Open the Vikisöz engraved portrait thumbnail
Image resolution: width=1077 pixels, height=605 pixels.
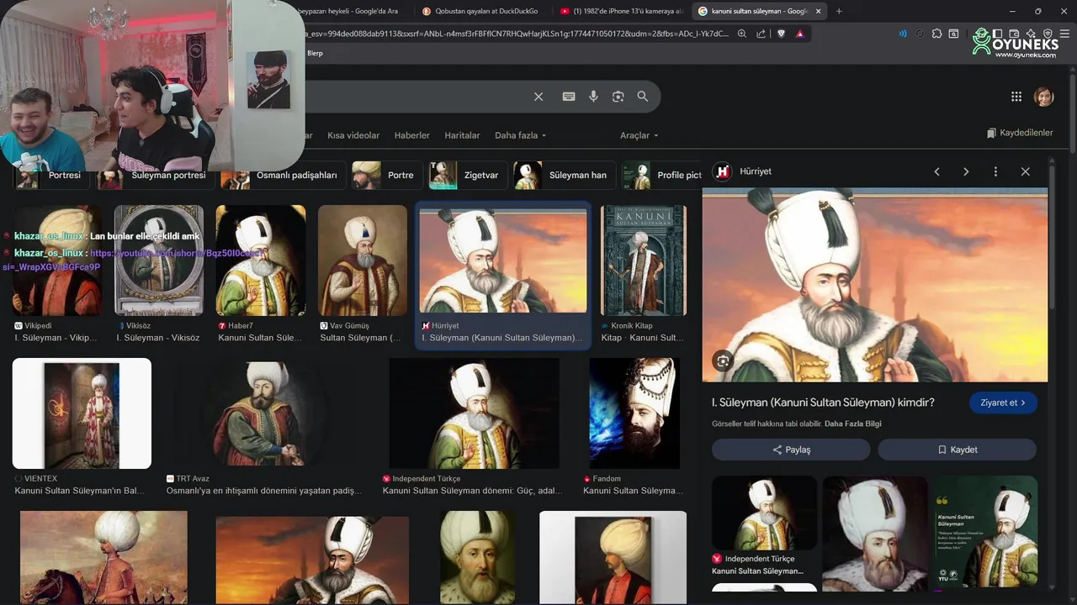pos(159,260)
